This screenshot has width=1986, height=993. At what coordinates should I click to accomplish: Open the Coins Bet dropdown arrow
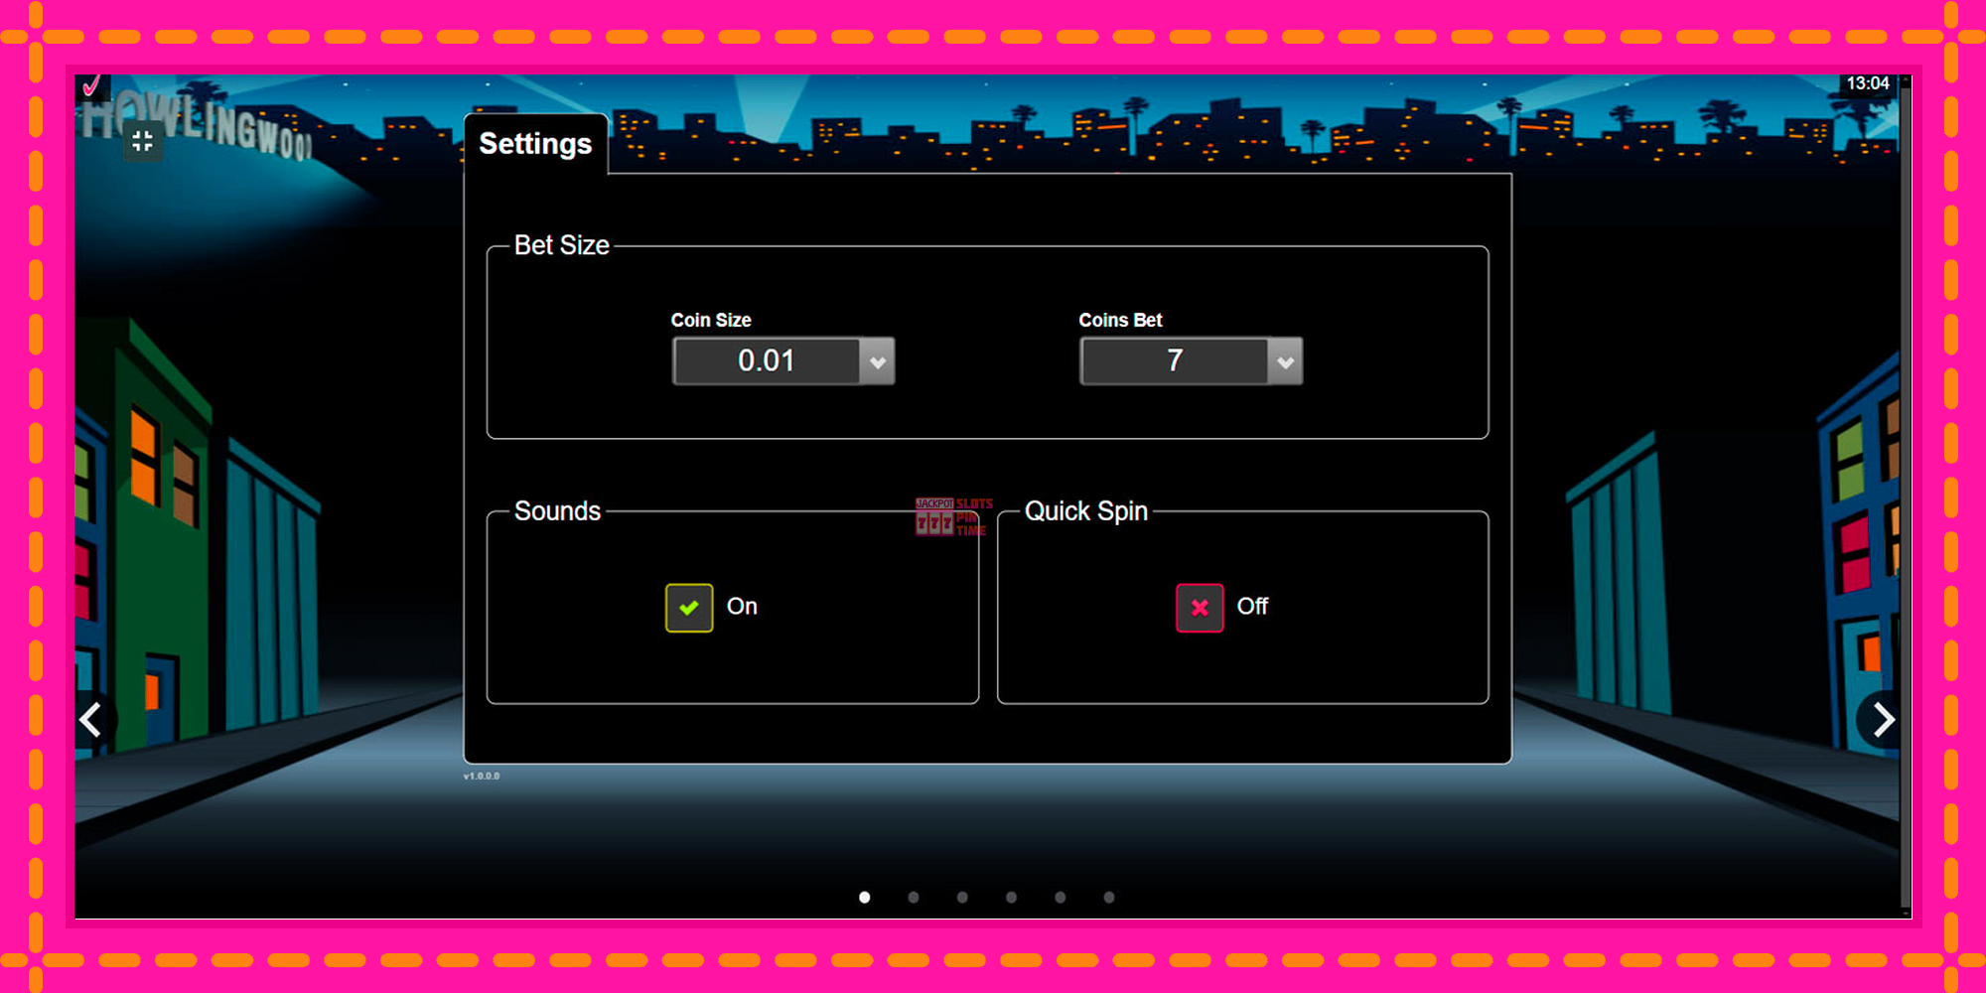tap(1285, 361)
